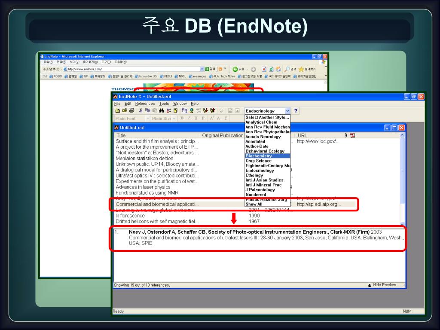This screenshot has height=330, width=440.
Task: Open the Window menu in EndNote
Action: pyautogui.click(x=180, y=104)
